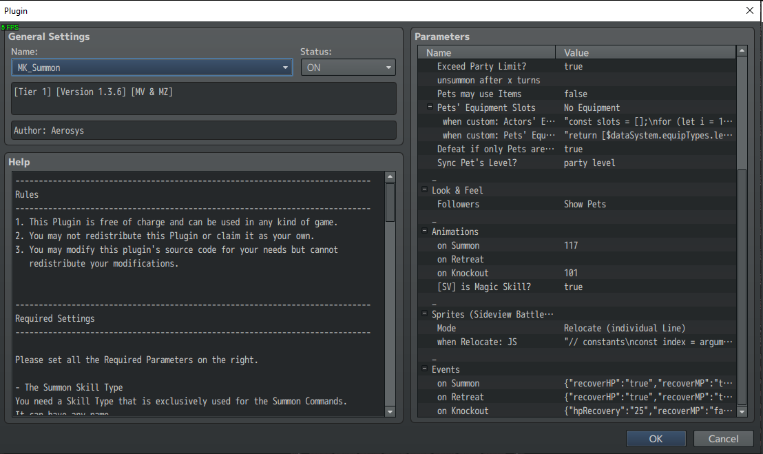The width and height of the screenshot is (763, 454).
Task: Select the Followers parameter row
Action: (x=576, y=204)
